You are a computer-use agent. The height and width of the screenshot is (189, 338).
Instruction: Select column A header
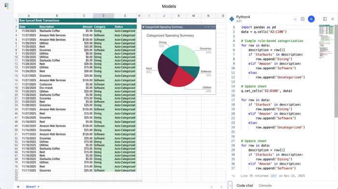[28, 16]
